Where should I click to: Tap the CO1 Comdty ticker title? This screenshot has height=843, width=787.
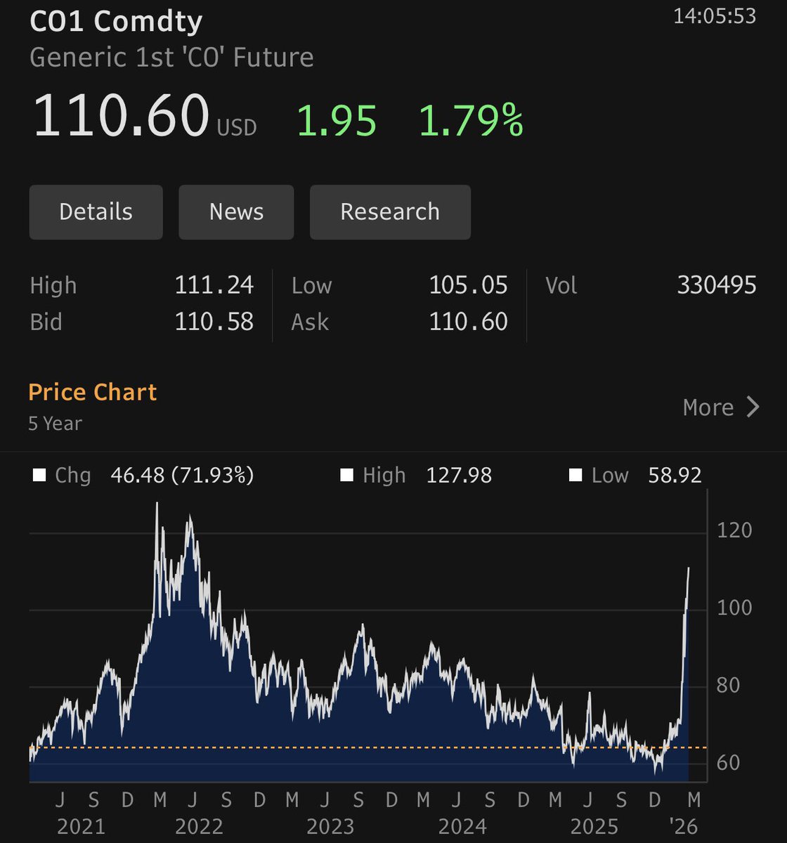click(x=116, y=21)
